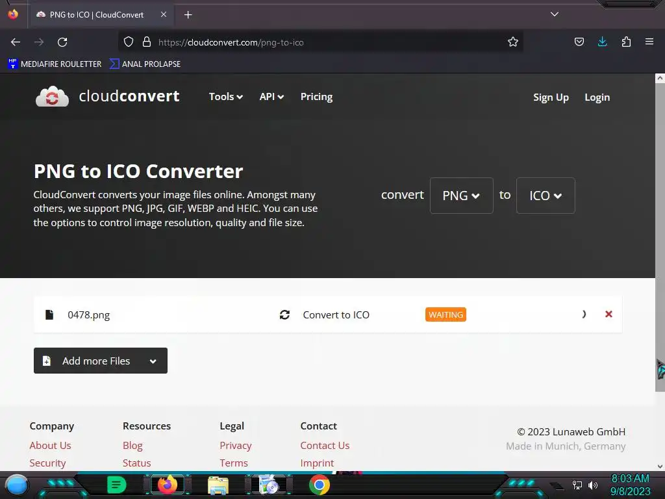
Task: Open the Terms footer link
Action: (x=234, y=463)
